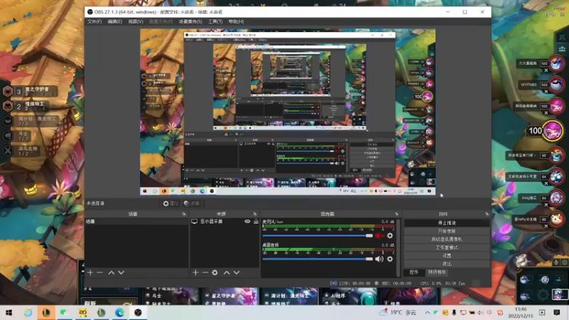Switch to the 转场特效 tab

[x=437, y=272]
